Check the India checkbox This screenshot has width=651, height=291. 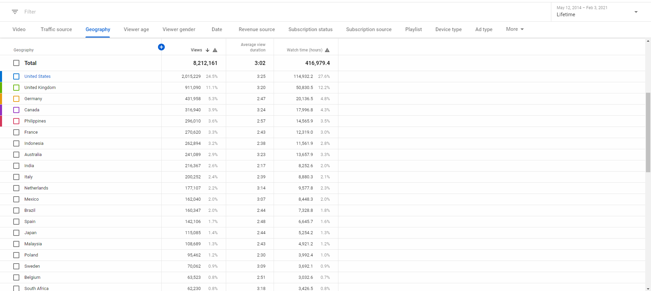coord(16,166)
